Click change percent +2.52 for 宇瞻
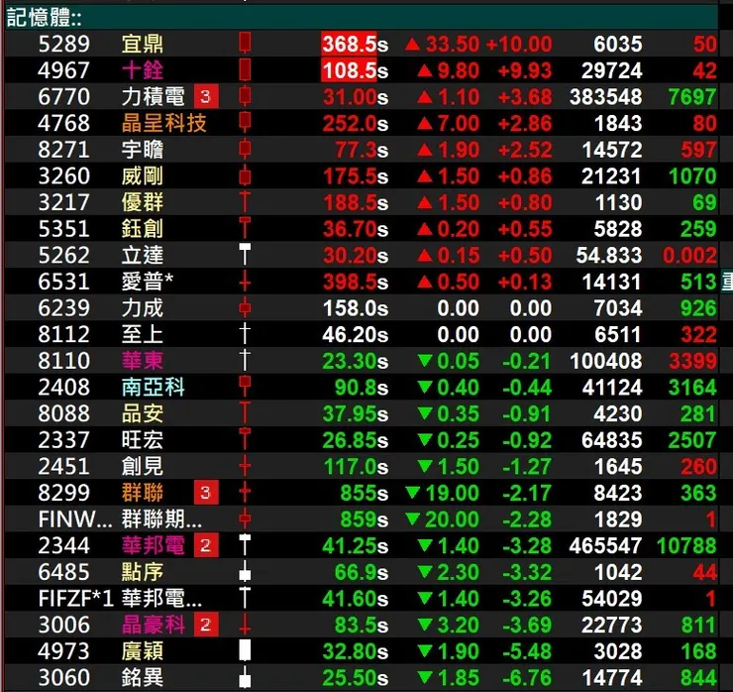Screen dimensions: 733x692 pyautogui.click(x=525, y=150)
